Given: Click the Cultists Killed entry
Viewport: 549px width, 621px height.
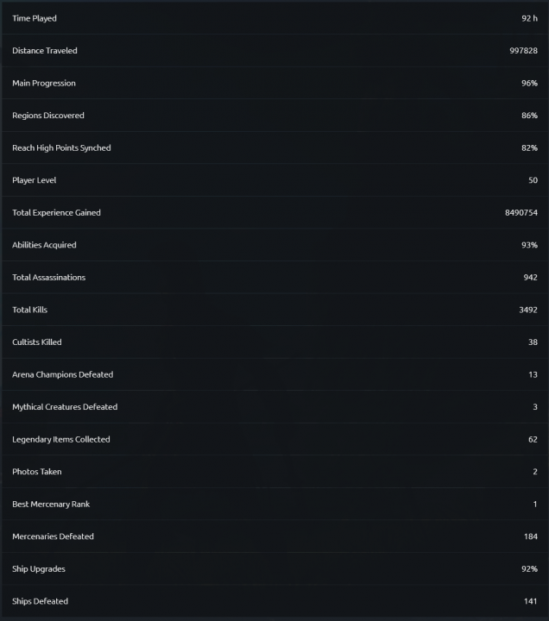Looking at the screenshot, I should pos(37,342).
